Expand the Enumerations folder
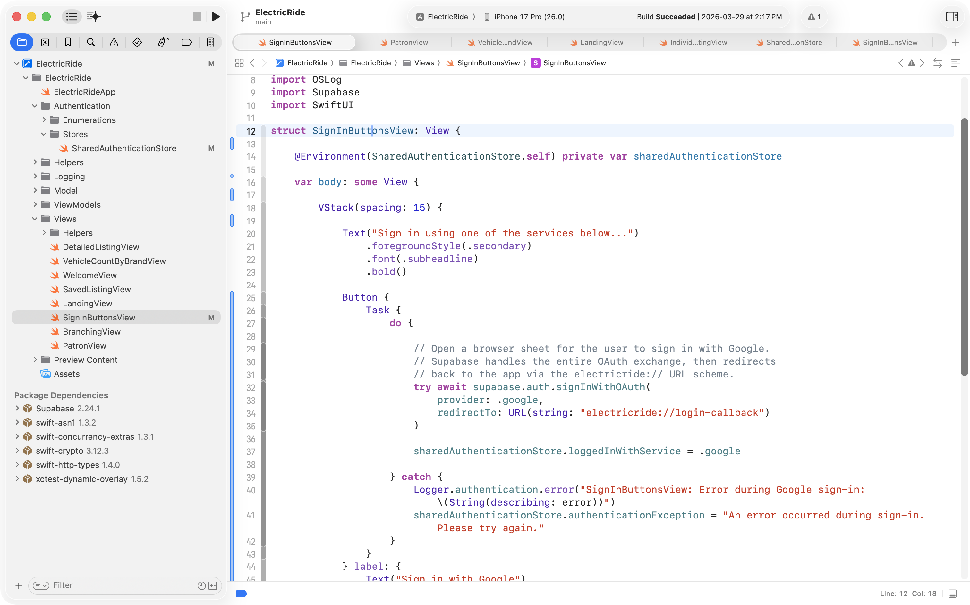The image size is (970, 605). [x=44, y=120]
